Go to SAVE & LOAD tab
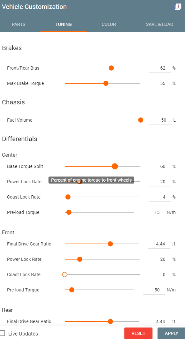Screen dimensions: 185x339 (x=159, y=25)
